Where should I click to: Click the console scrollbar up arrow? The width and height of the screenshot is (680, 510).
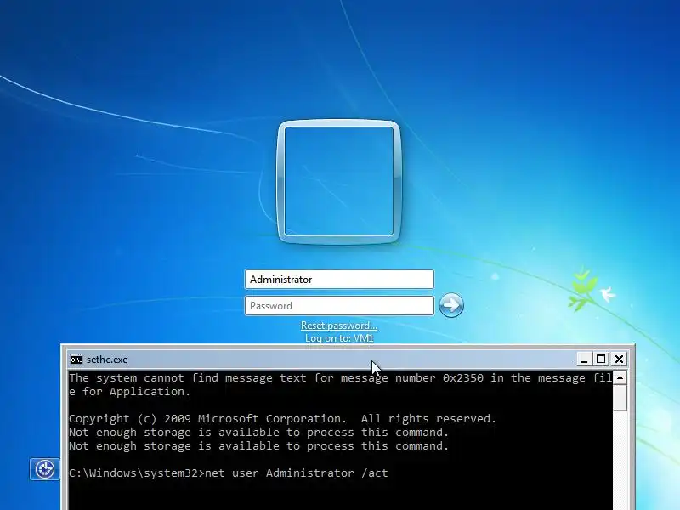coord(620,377)
